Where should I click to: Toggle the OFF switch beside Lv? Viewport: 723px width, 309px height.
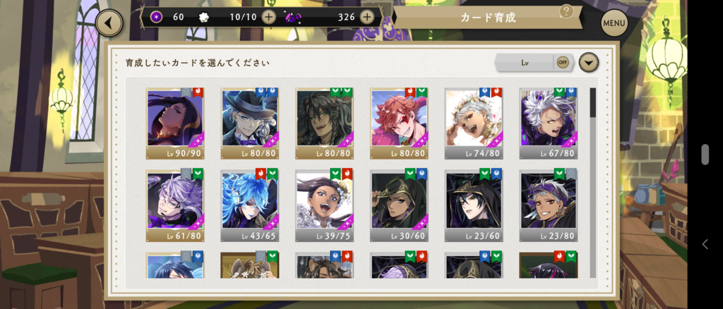[x=563, y=63]
